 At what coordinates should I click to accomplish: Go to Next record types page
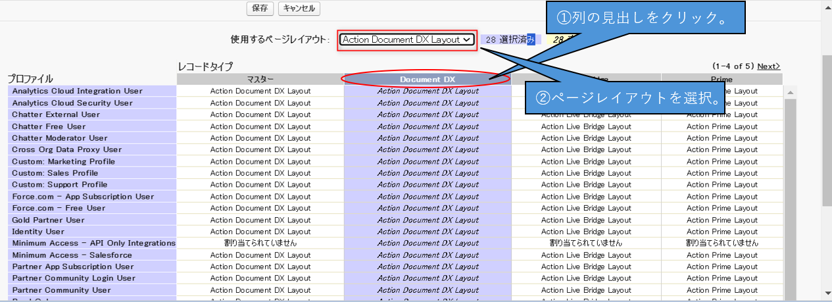(x=768, y=66)
